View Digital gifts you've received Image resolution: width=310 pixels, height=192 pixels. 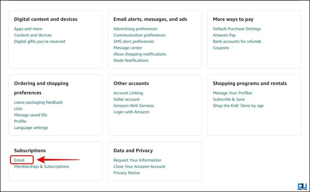(x=40, y=41)
